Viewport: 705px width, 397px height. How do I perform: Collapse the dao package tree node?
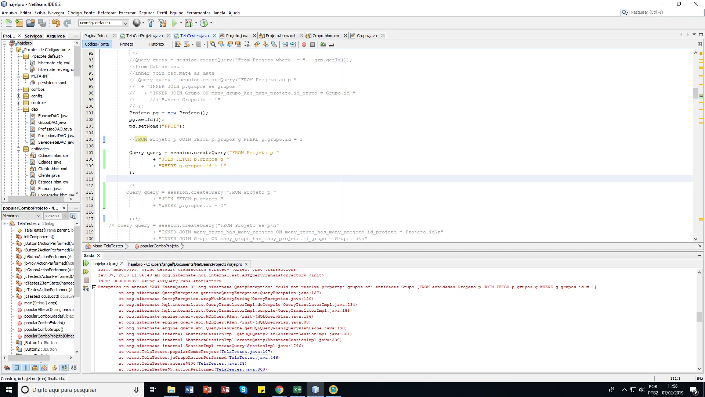pyautogui.click(x=18, y=109)
